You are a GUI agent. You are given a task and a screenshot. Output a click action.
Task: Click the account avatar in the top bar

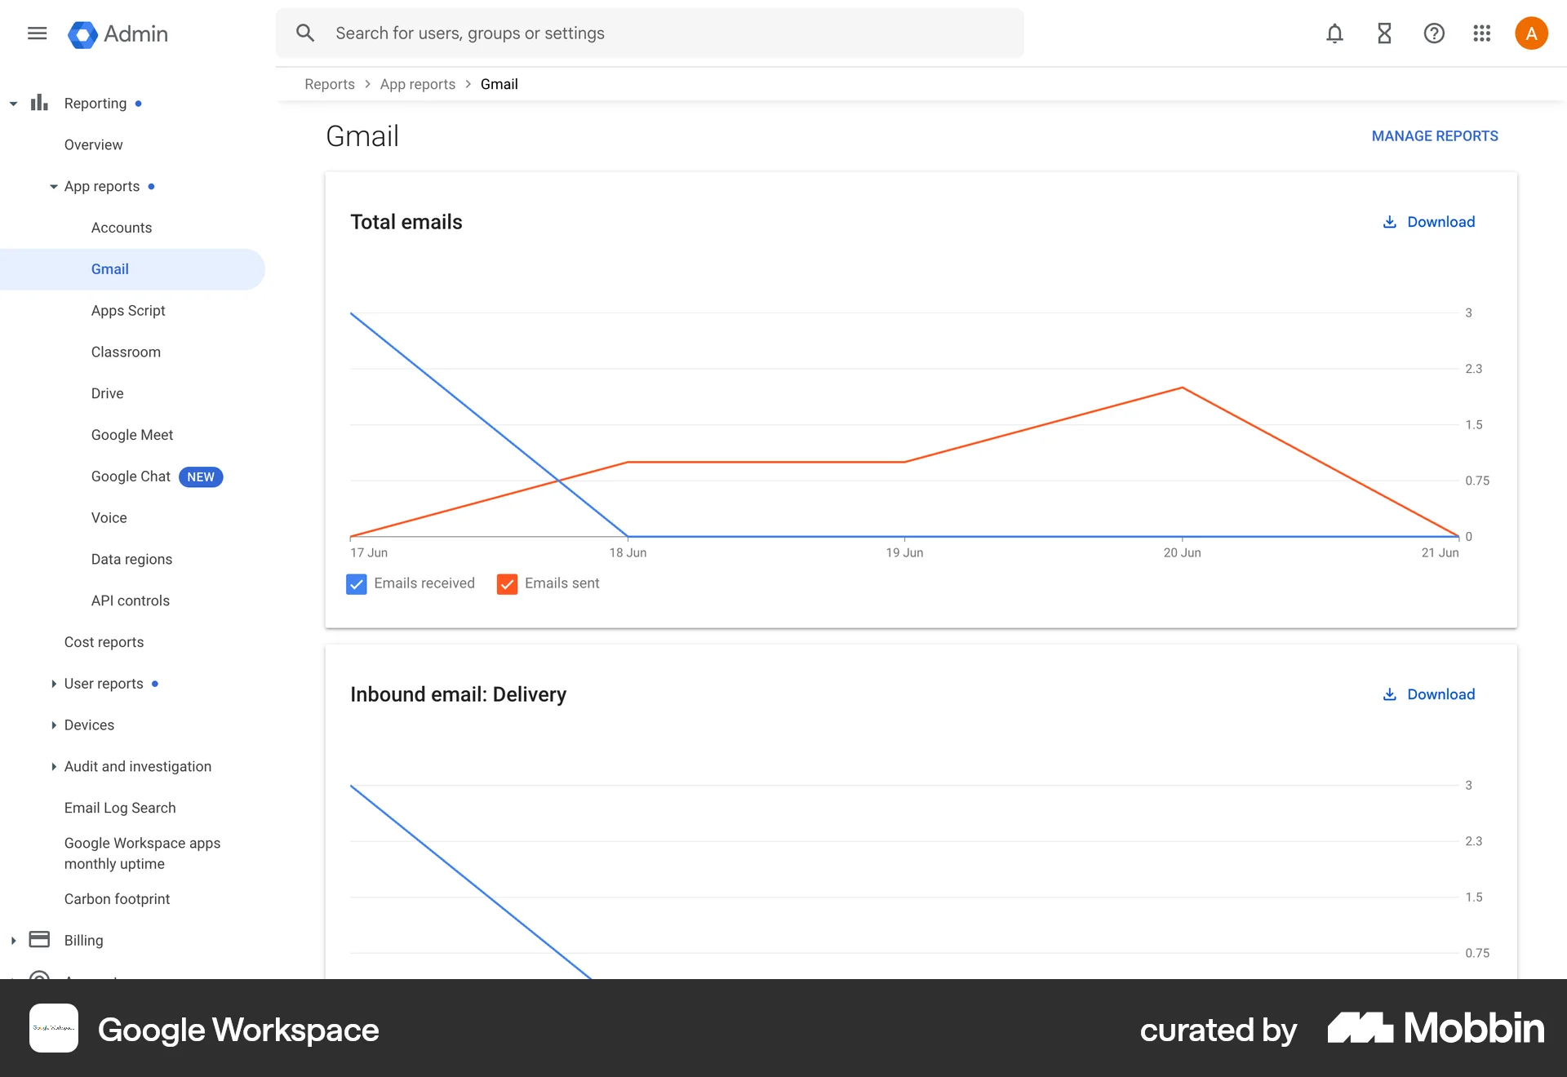[1532, 33]
